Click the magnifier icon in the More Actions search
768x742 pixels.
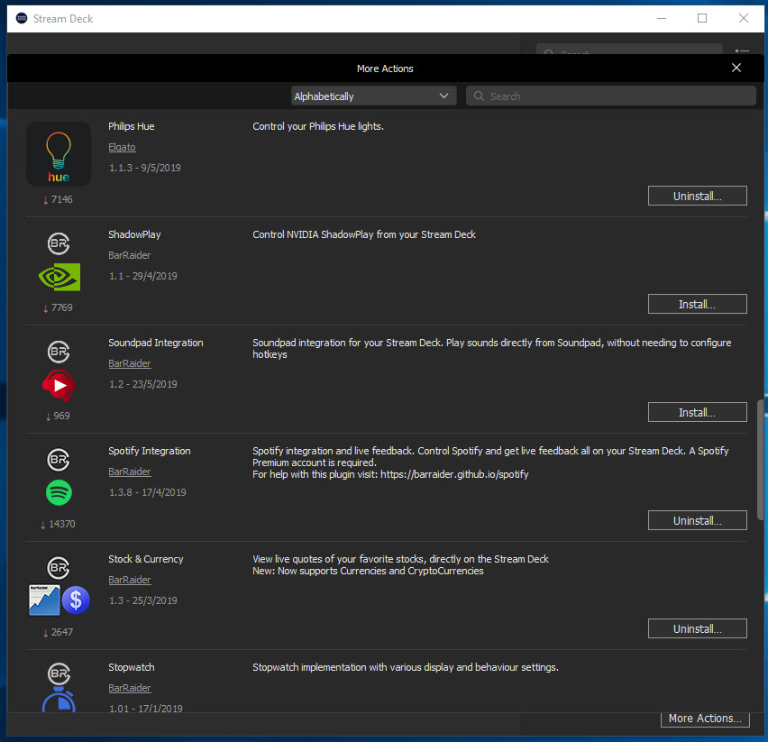pos(479,96)
